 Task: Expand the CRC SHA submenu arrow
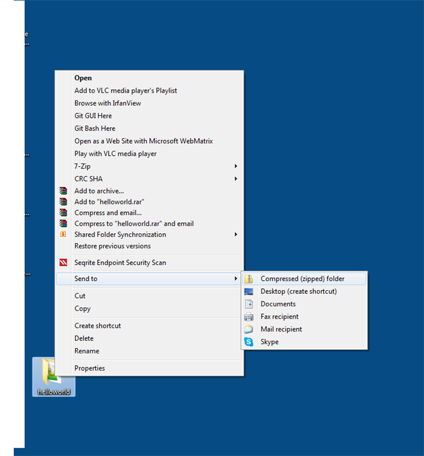[x=236, y=179]
